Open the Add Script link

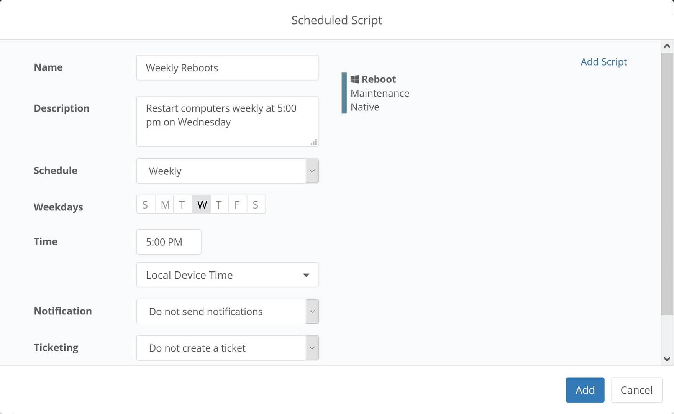click(603, 62)
